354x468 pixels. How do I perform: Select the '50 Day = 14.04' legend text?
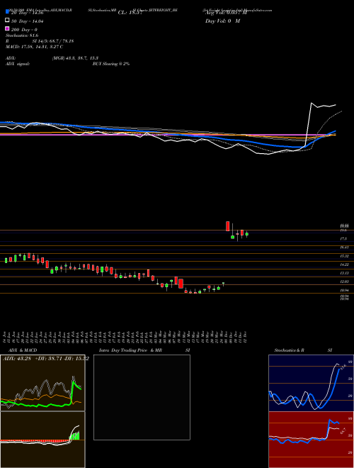tap(28, 21)
